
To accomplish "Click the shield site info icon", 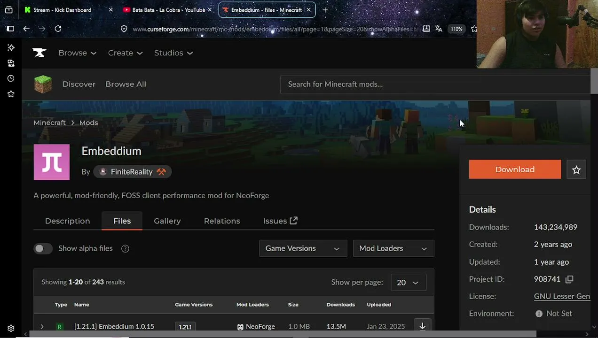I will point(124,29).
